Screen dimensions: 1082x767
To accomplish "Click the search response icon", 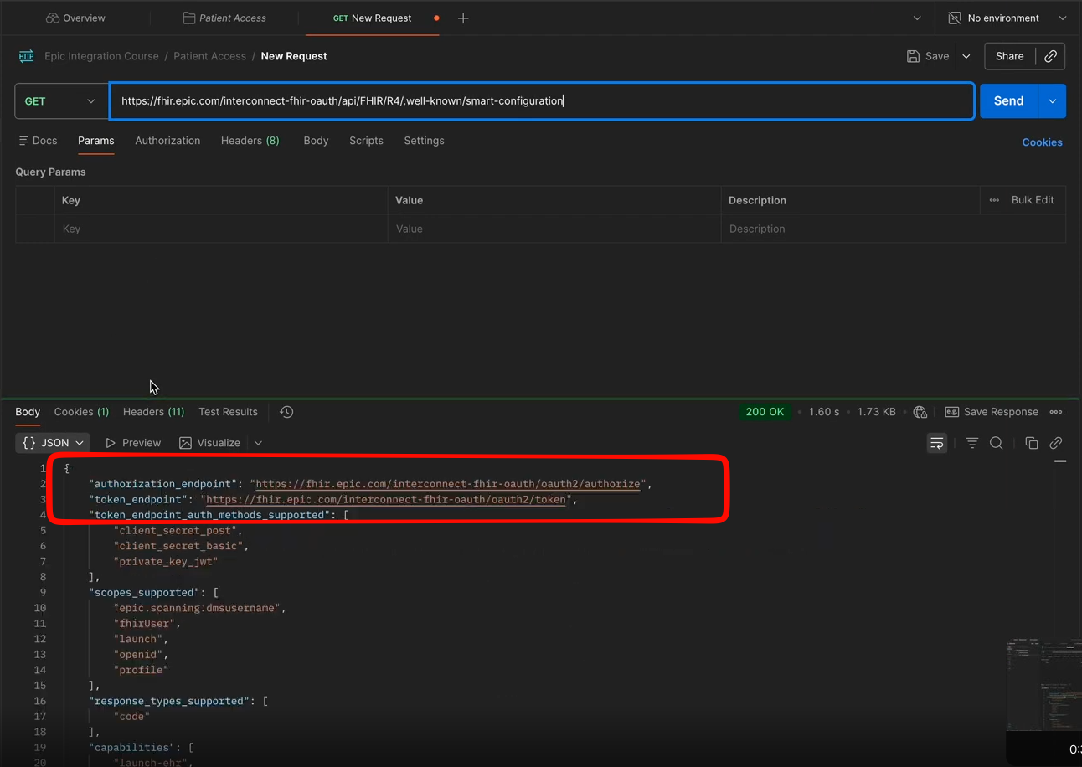I will [x=997, y=443].
